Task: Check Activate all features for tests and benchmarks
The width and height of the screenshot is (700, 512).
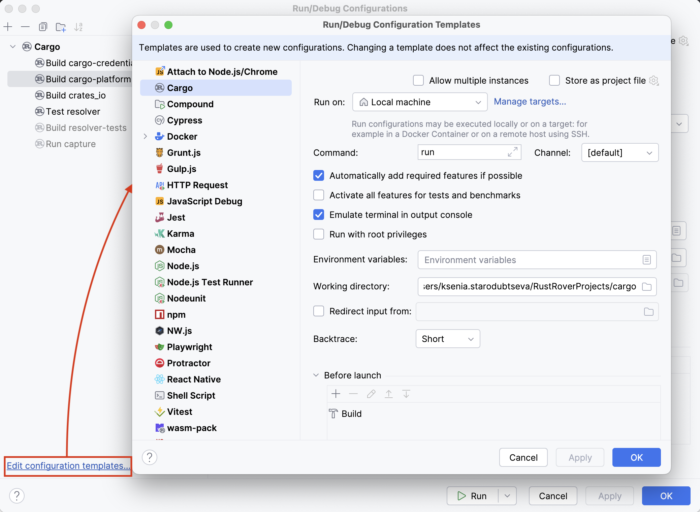Action: tap(318, 195)
